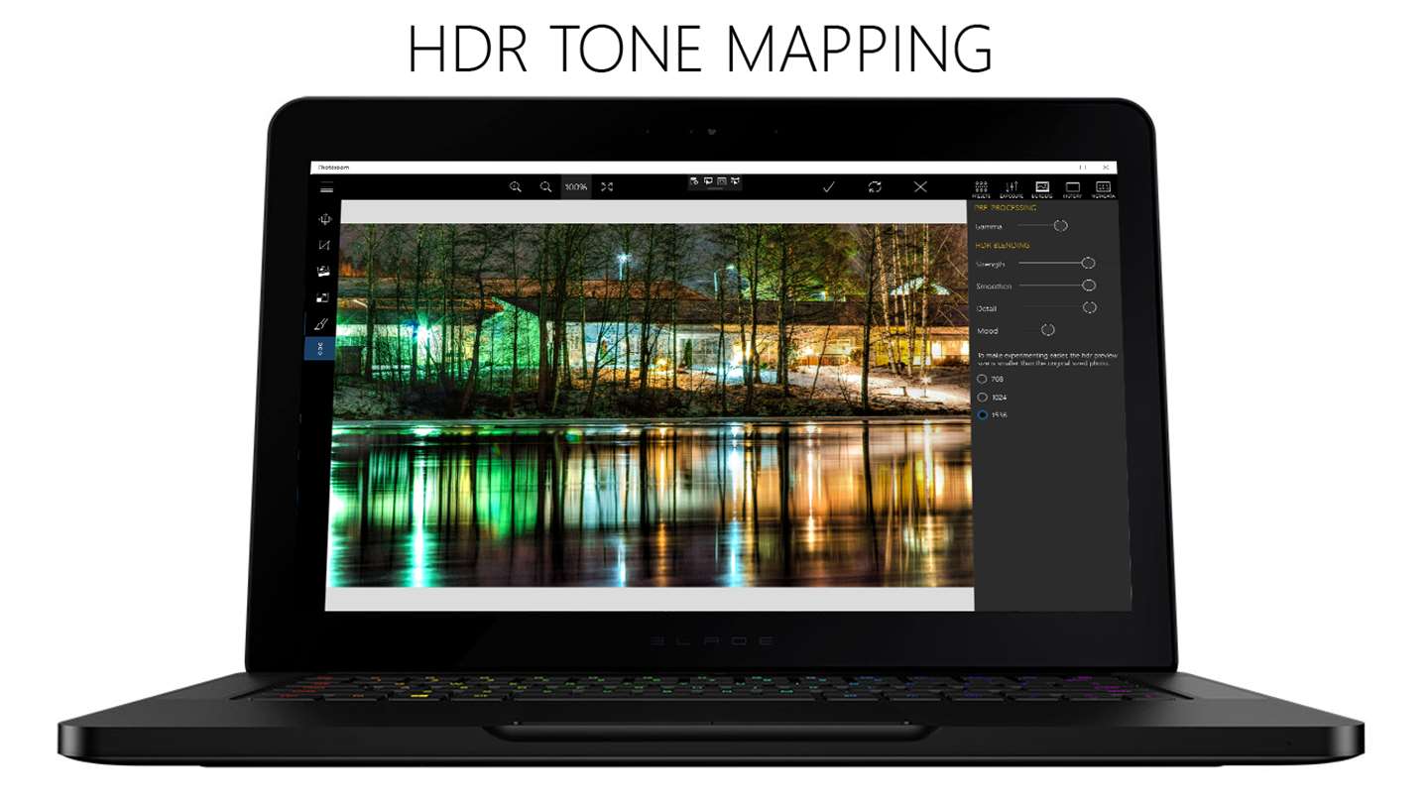Click the fourth icon in top center toolbar

[735, 180]
